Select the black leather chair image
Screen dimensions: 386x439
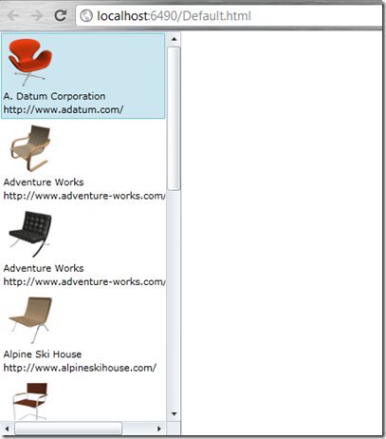pyautogui.click(x=30, y=234)
